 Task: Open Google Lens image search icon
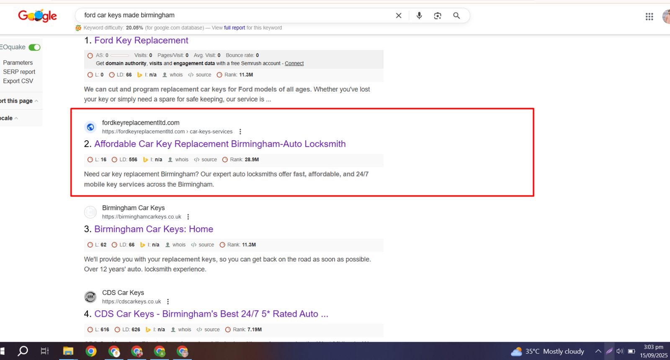click(x=438, y=15)
